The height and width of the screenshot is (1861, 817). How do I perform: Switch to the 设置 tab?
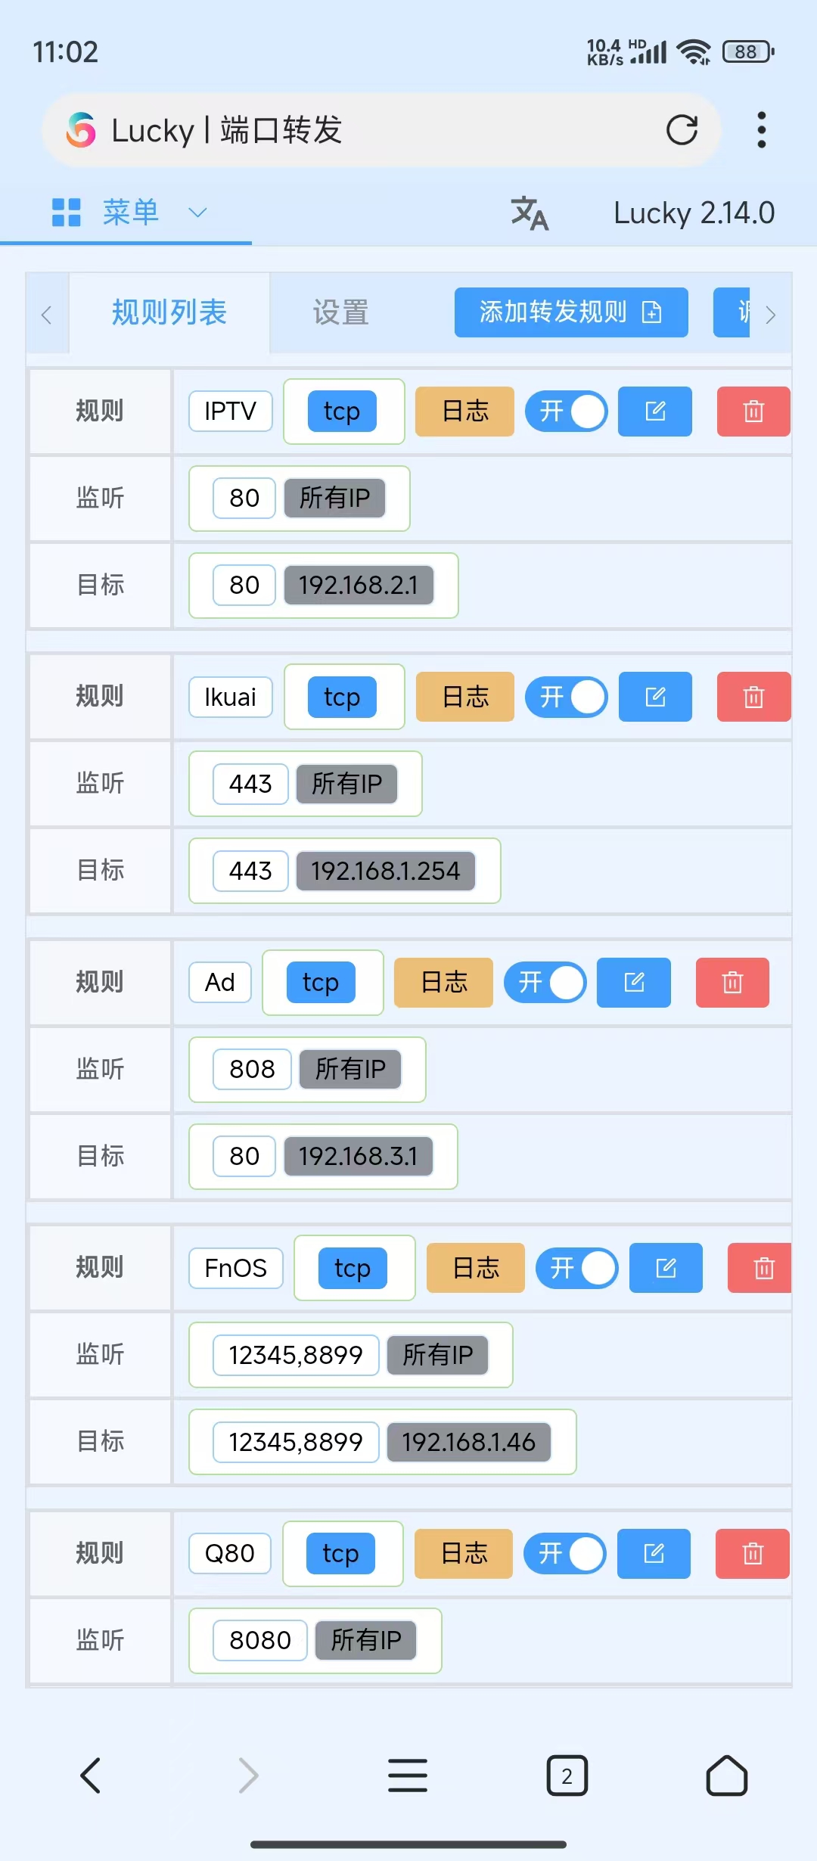pos(340,312)
